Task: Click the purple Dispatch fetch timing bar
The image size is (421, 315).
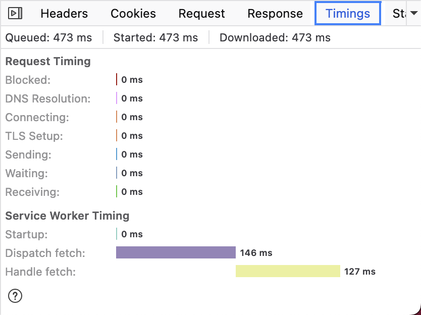Action: (x=176, y=252)
